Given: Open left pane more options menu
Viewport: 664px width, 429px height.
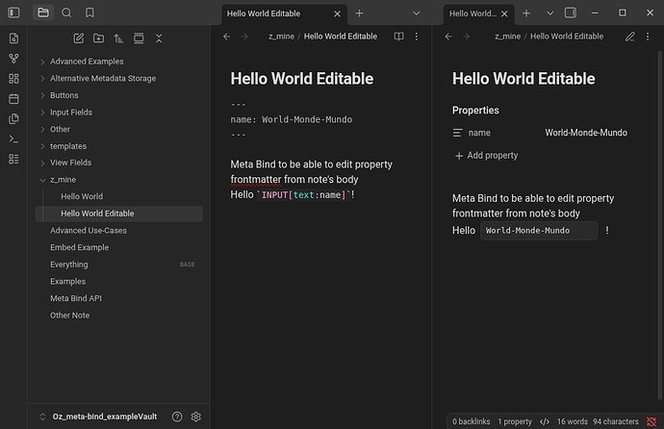Looking at the screenshot, I should click(417, 37).
